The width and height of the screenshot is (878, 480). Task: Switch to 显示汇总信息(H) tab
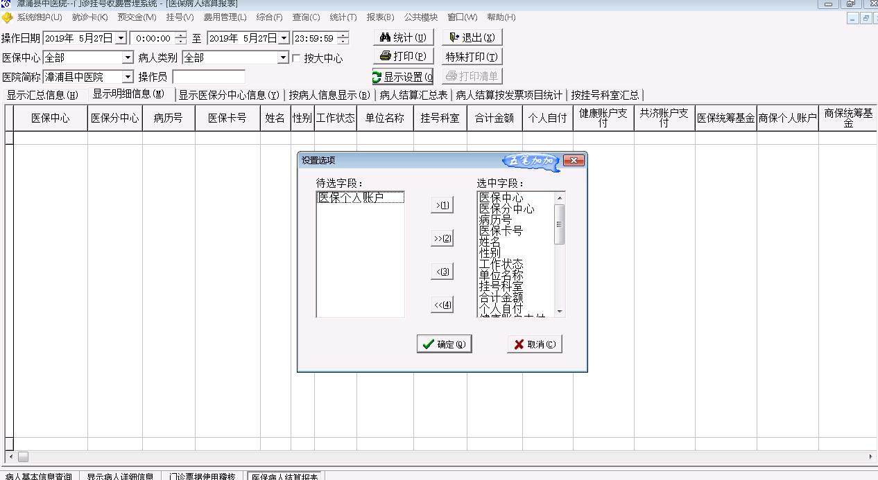tap(42, 95)
